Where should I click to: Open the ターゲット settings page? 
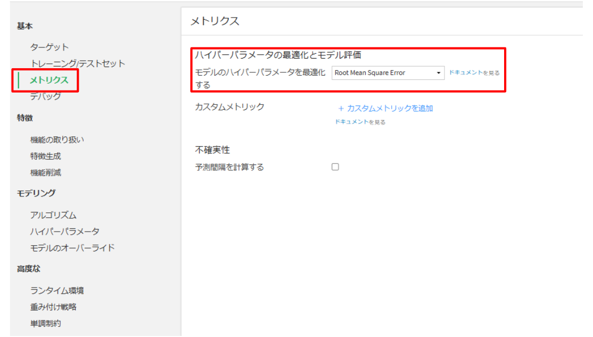coord(50,47)
